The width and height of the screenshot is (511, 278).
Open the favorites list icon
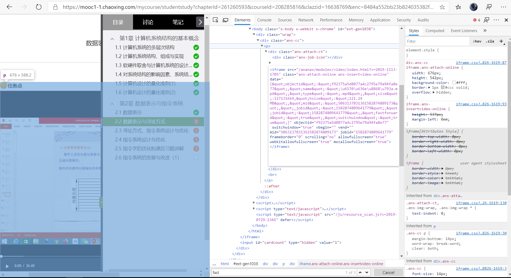tap(458, 7)
